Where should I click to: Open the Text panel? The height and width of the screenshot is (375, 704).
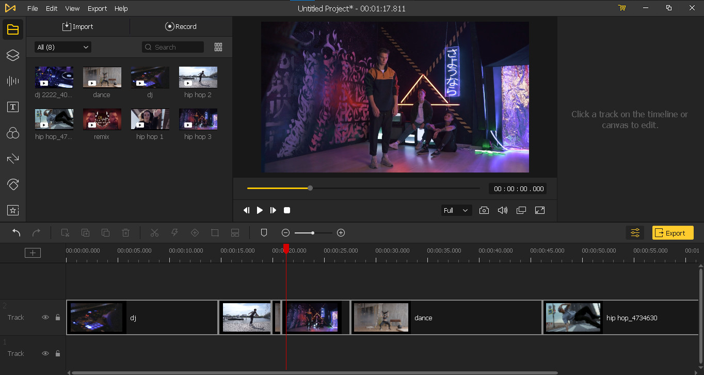(x=12, y=107)
